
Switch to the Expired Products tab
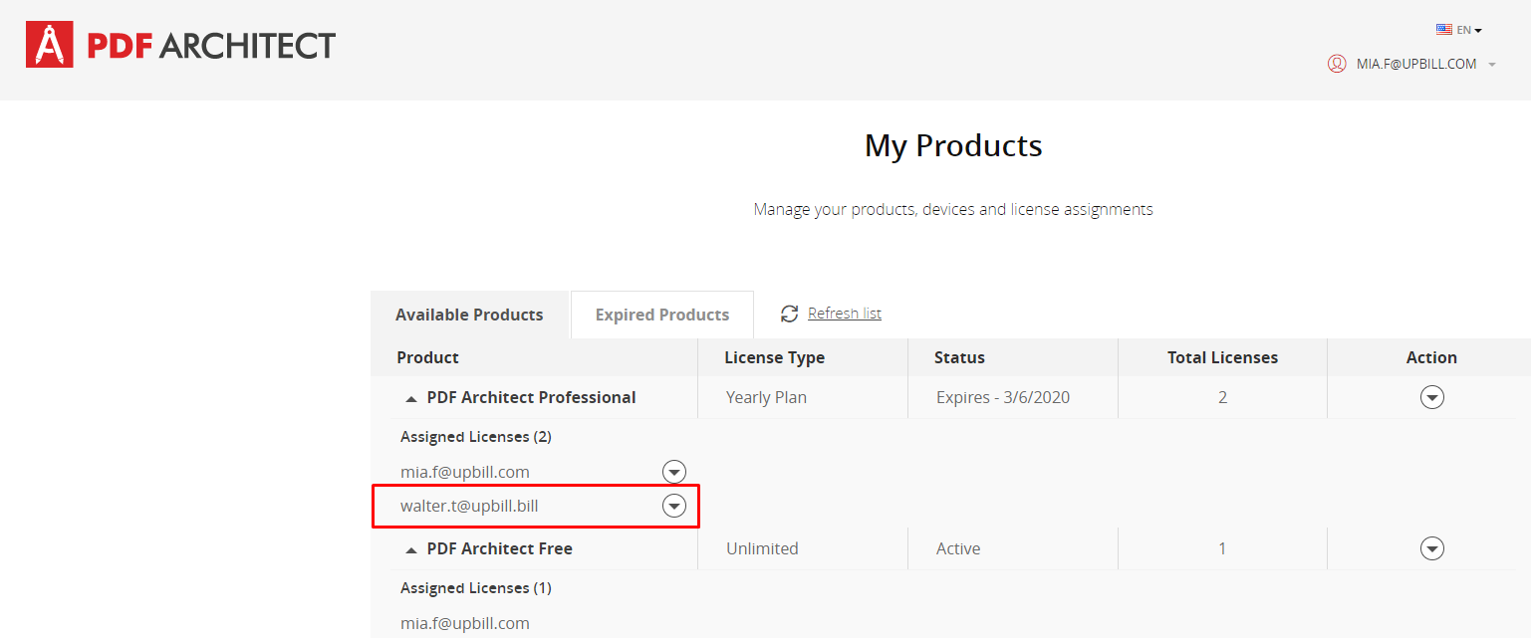click(662, 315)
